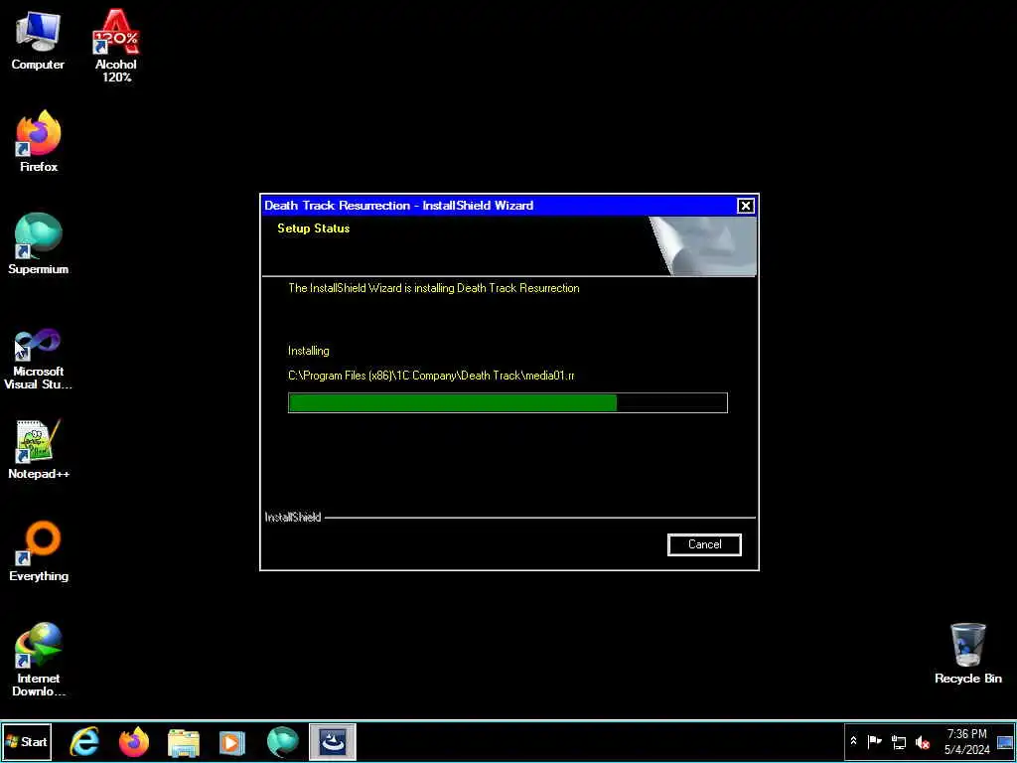Click the InstallShield setup taskbar button
Image resolution: width=1017 pixels, height=763 pixels.
[332, 741]
